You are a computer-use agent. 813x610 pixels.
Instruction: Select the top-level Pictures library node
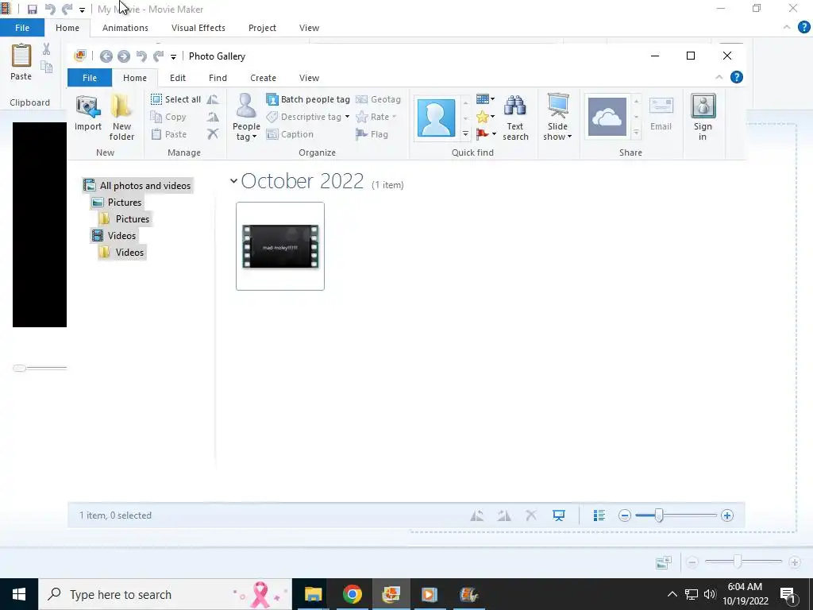(118, 203)
